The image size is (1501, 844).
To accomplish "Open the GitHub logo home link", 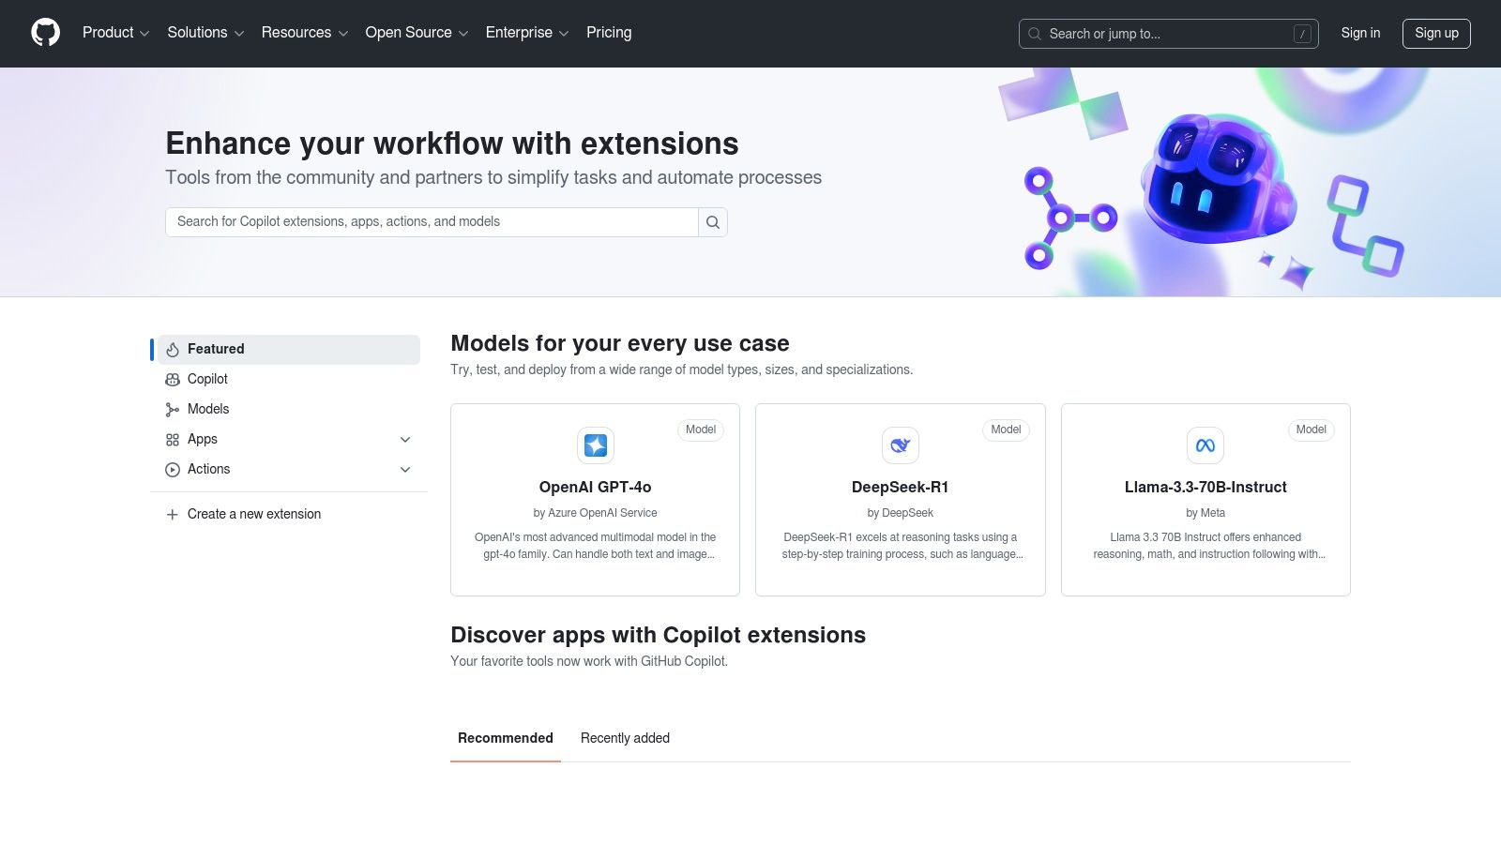I will pyautogui.click(x=45, y=33).
